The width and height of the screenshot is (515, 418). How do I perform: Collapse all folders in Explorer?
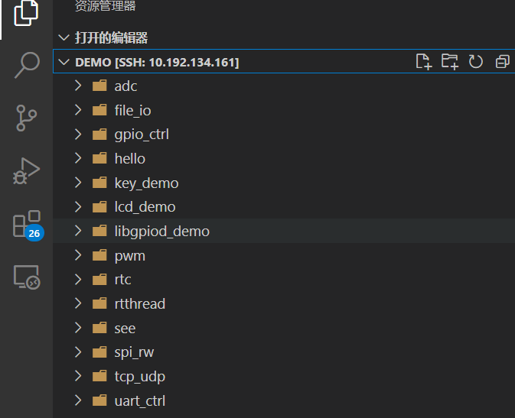(x=502, y=62)
